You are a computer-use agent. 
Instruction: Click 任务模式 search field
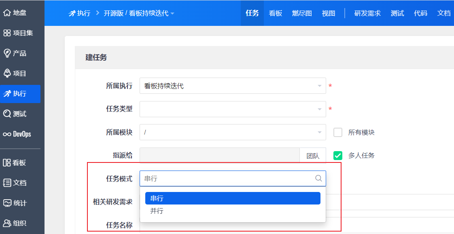click(x=233, y=179)
